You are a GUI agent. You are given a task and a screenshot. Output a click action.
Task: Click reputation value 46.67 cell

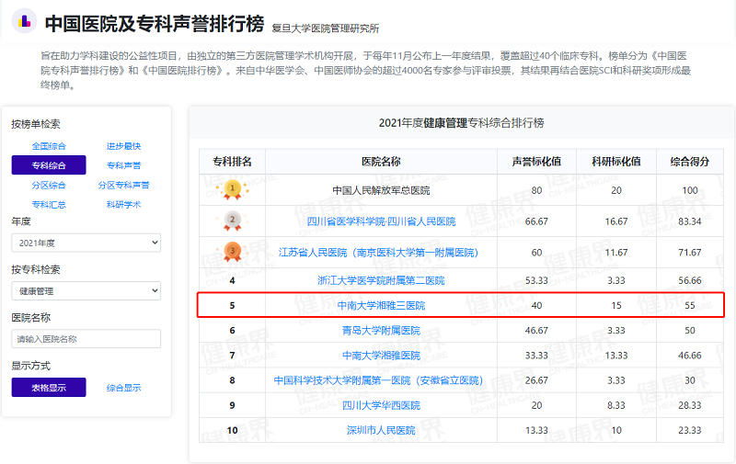click(x=536, y=331)
